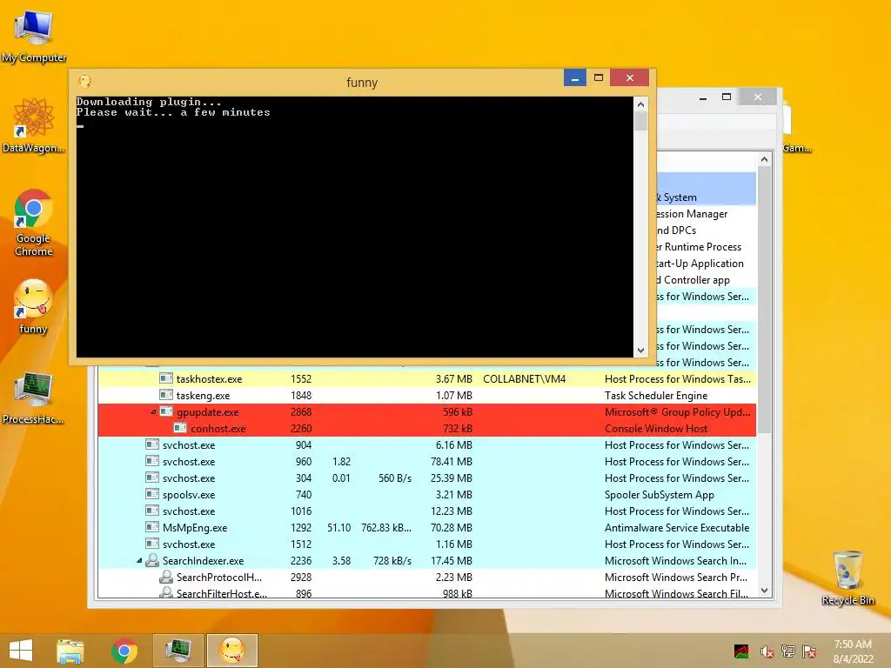Select svchost.exe with PID 1512

pos(426,544)
